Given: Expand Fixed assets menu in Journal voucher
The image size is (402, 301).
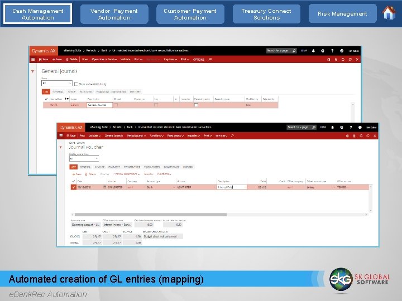Looking at the screenshot, I should 175,135.
